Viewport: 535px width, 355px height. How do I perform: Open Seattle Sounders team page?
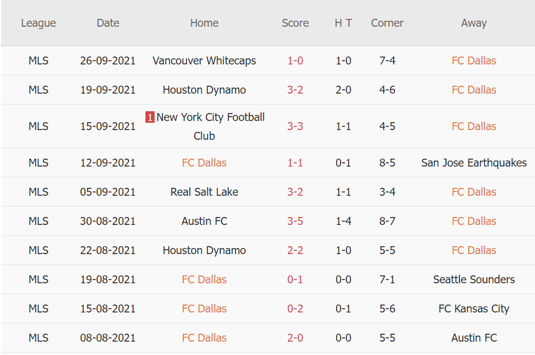[474, 280]
